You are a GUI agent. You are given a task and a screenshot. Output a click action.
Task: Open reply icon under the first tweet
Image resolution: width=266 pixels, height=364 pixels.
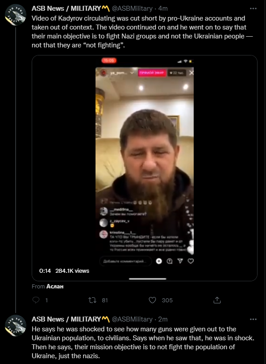[36, 300]
